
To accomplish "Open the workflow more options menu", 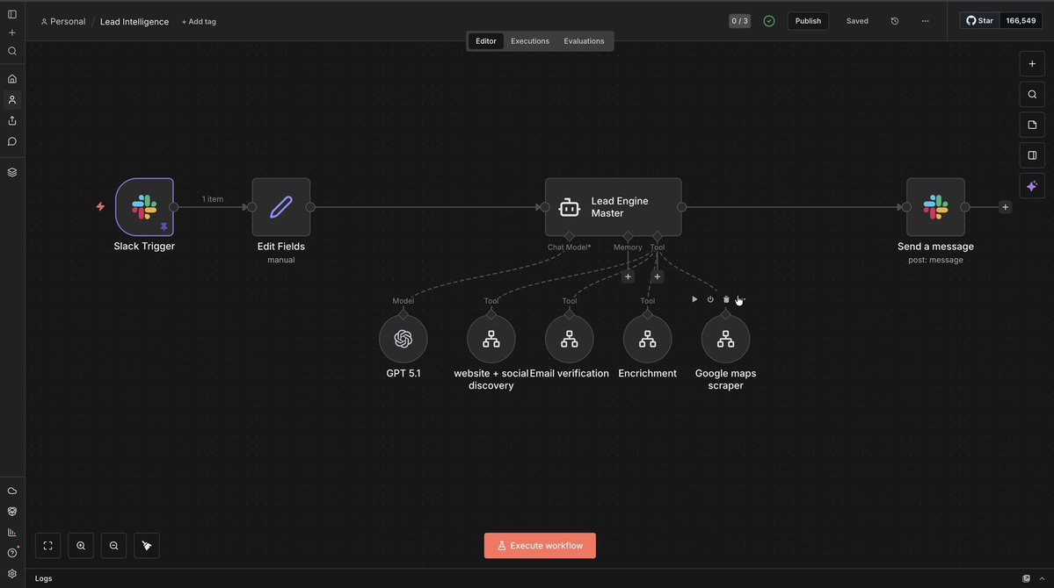I will 926,21.
